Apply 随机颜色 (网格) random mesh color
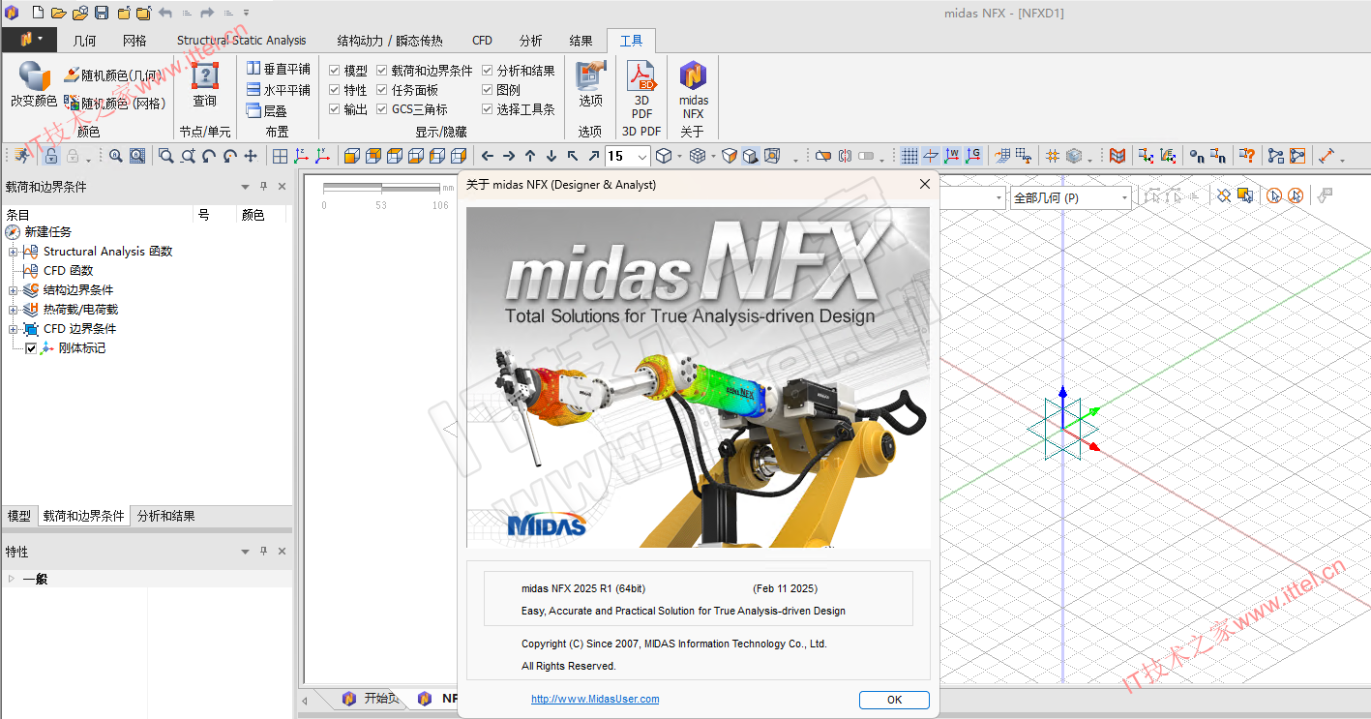 coord(115,103)
